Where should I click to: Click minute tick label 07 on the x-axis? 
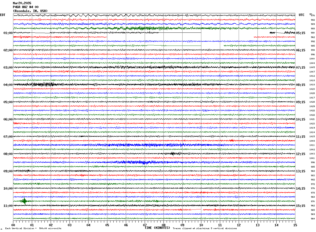145,225
